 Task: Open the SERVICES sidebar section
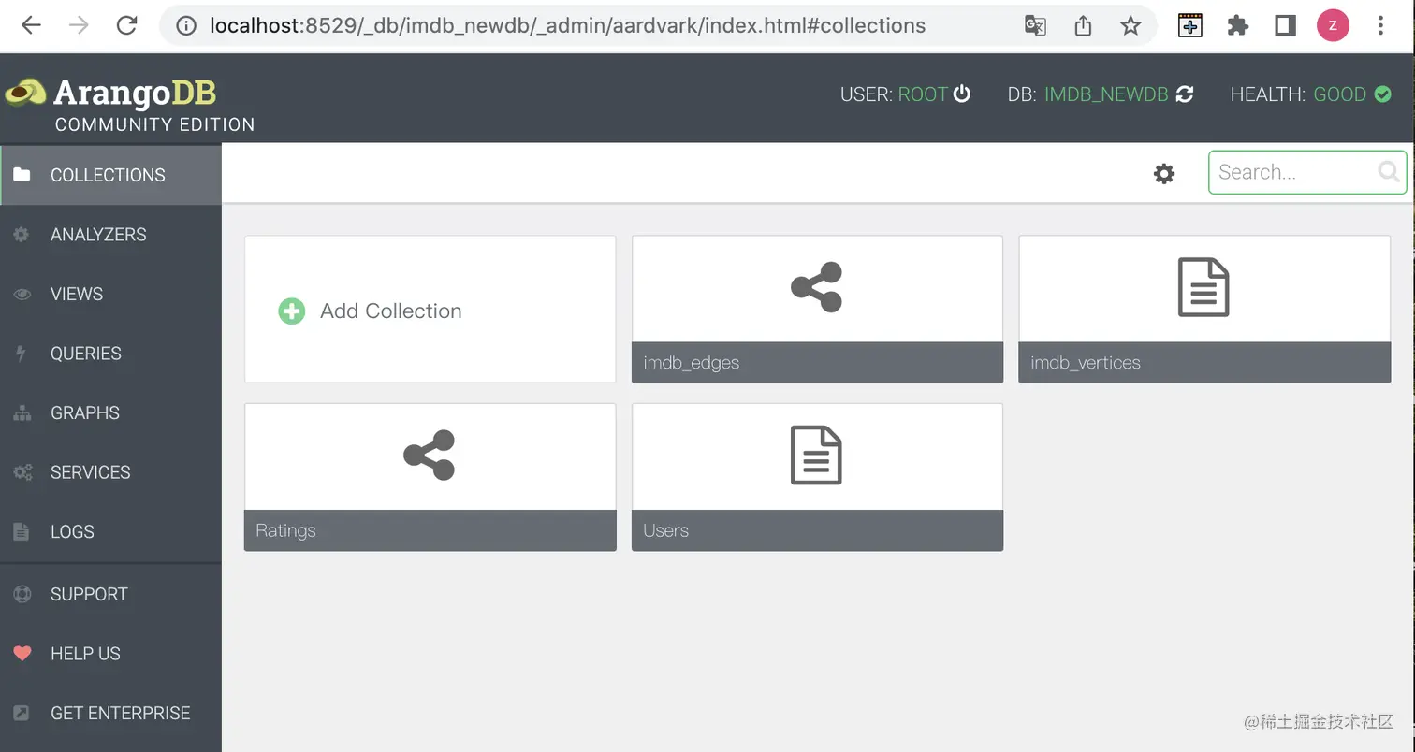coord(110,472)
